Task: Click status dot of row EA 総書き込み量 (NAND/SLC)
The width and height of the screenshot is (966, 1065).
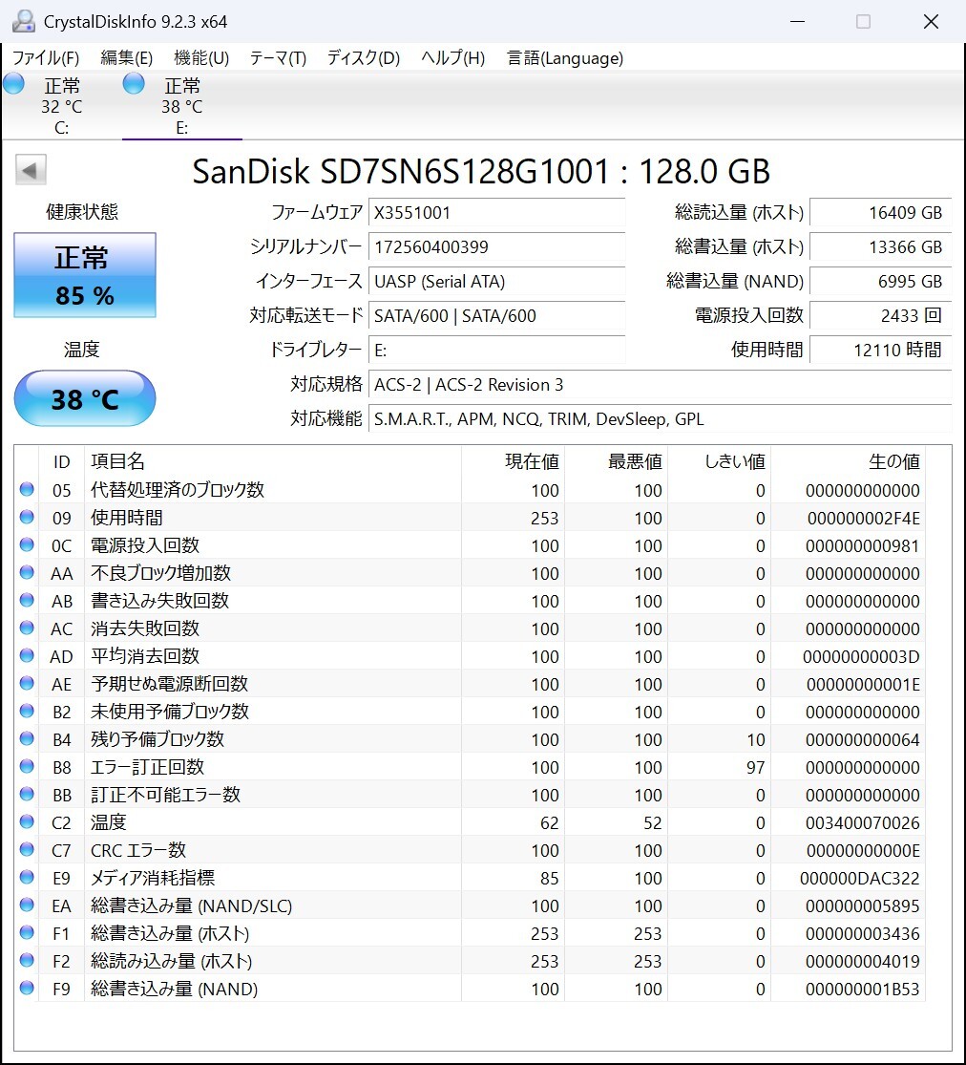Action: [27, 905]
